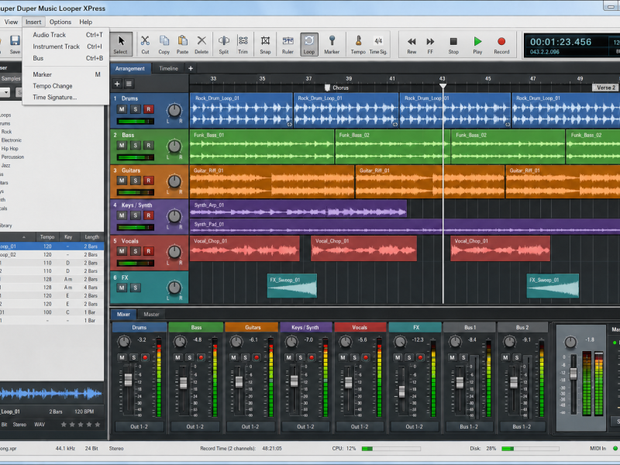Mute the FX track
Viewport: 620px width, 465px height.
click(x=122, y=288)
